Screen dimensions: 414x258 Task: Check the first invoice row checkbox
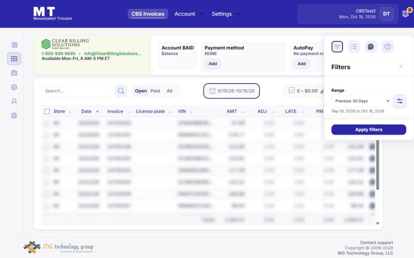click(47, 123)
